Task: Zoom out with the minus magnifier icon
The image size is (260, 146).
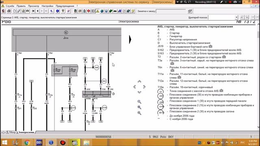Action: coord(139,113)
